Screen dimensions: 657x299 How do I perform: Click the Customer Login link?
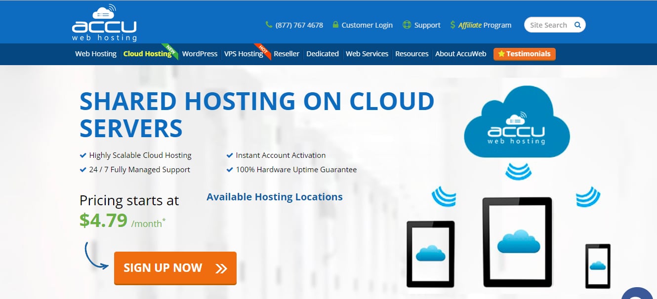click(x=368, y=24)
